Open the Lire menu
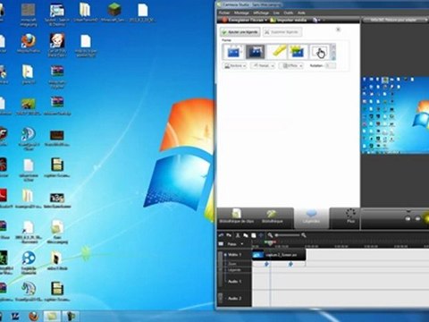Image resolution: width=429 pixels, height=322 pixels. tap(276, 13)
